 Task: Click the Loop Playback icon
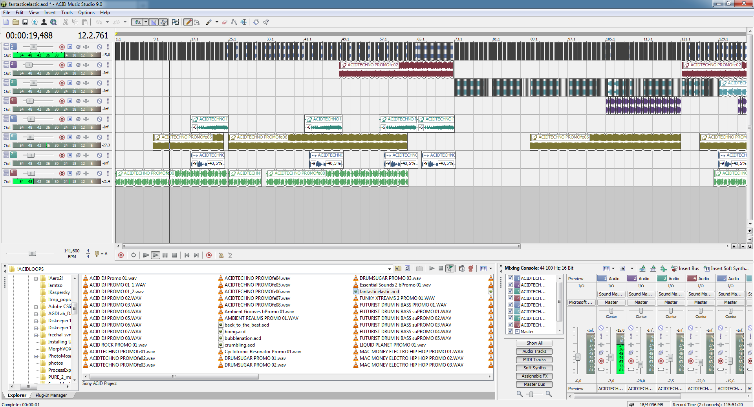click(134, 255)
